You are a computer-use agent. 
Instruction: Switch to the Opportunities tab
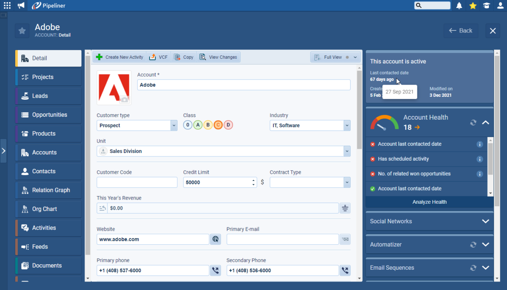click(48, 115)
